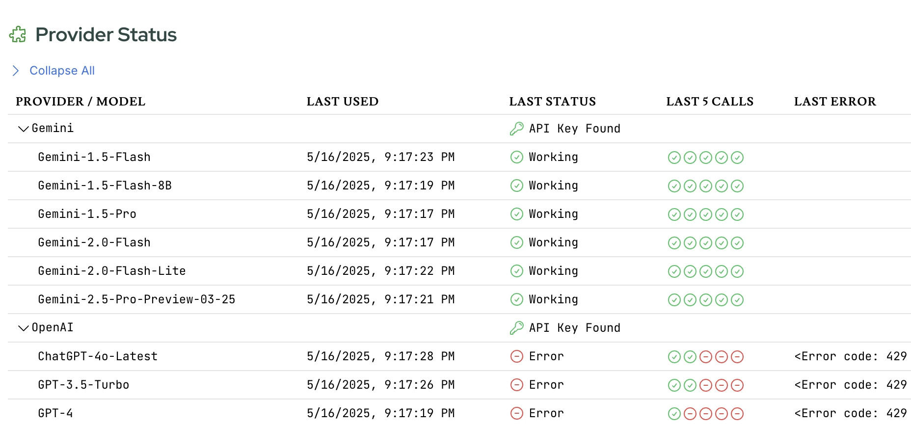Select the GPT-4 model name

coord(55,413)
